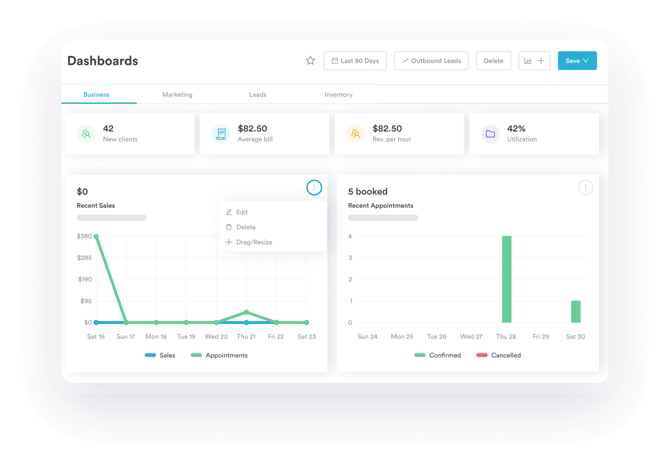The image size is (671, 466).
Task: Click the Rev. per hour icon
Action: tap(355, 134)
